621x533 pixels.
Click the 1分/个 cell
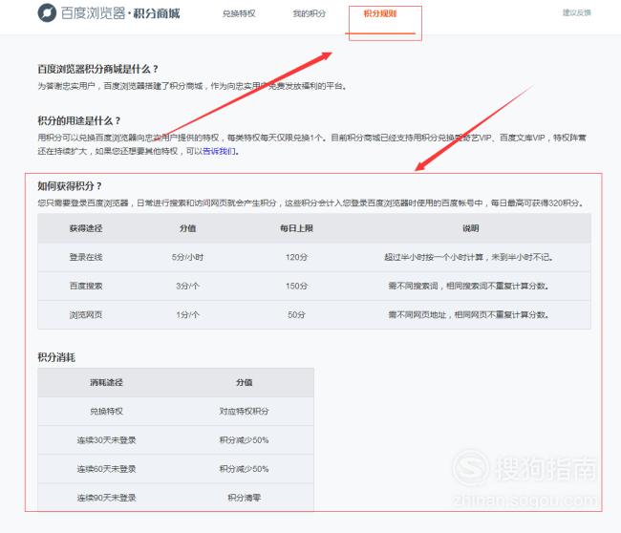click(x=187, y=315)
